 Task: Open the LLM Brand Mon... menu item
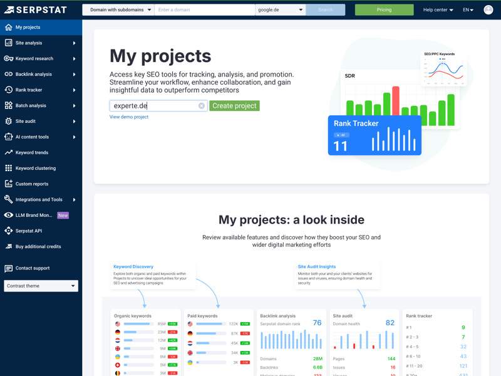pyautogui.click(x=41, y=215)
